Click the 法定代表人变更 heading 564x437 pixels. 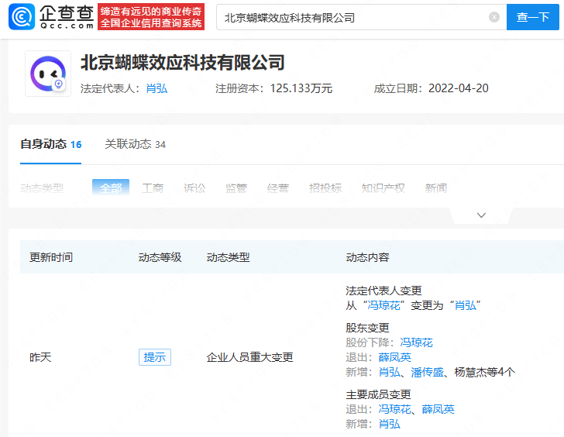click(383, 291)
